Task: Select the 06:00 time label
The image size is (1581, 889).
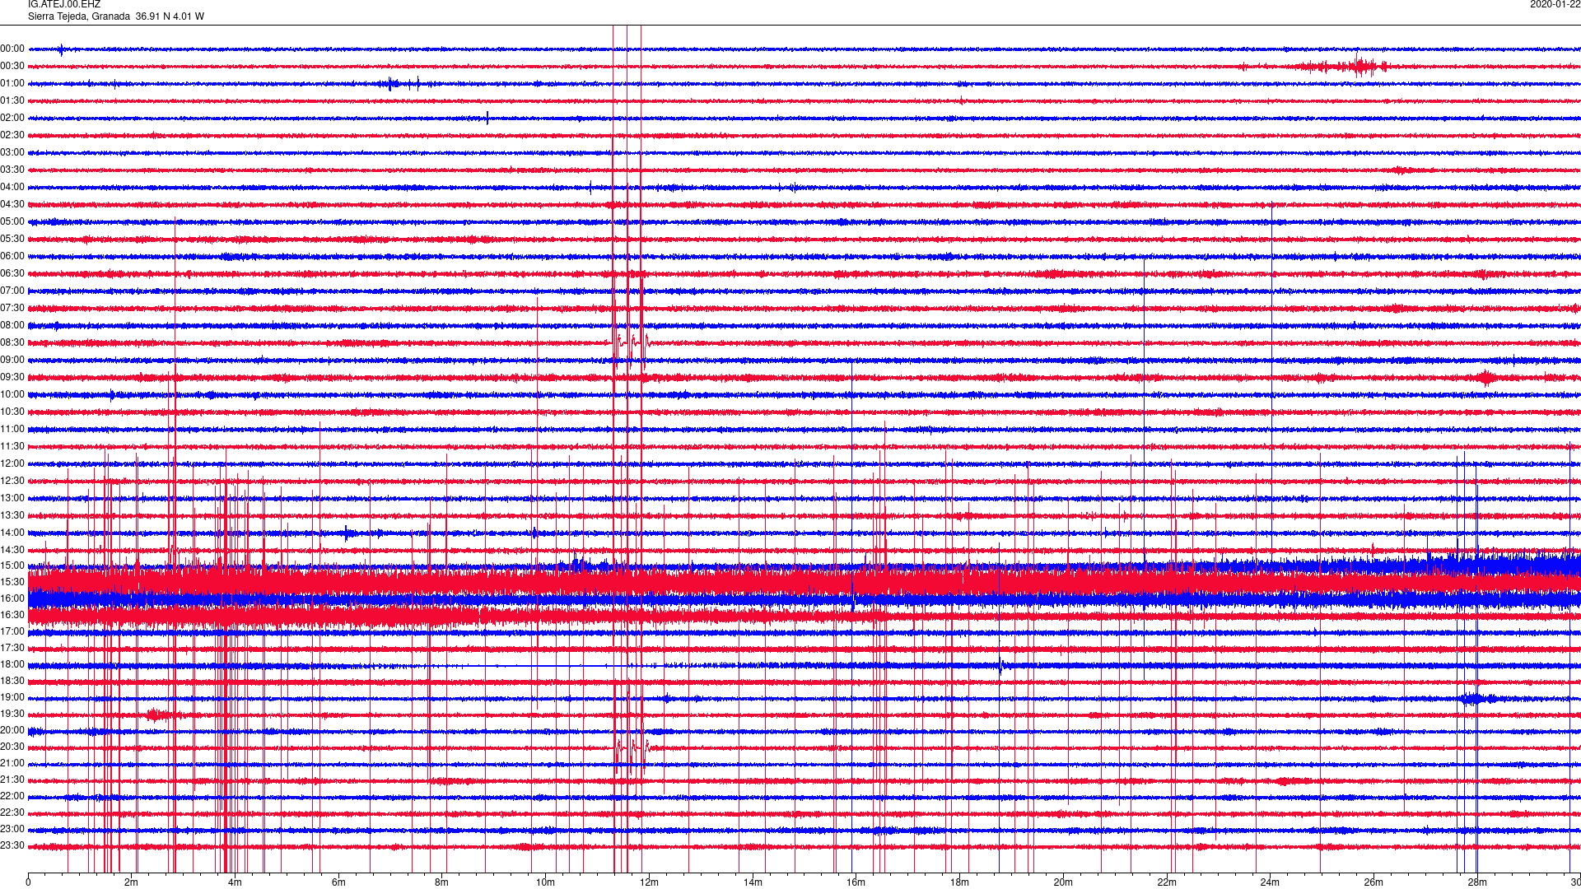Action: [x=12, y=256]
